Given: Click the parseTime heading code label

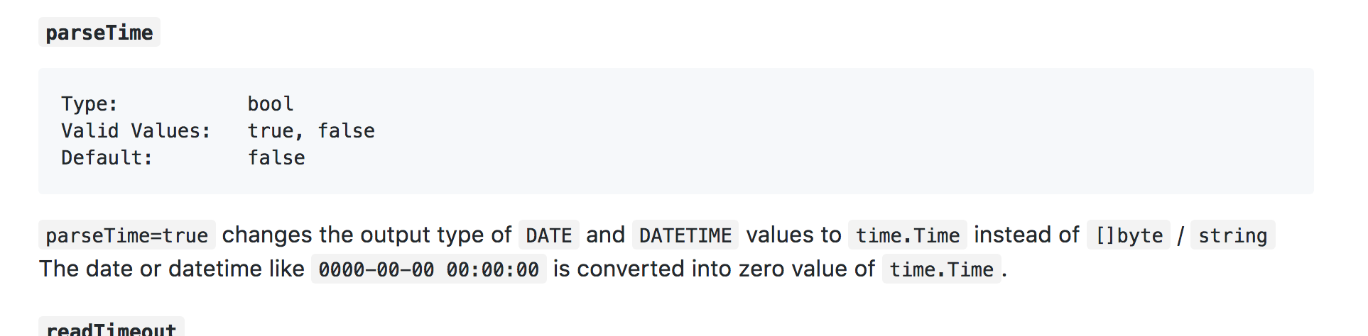Looking at the screenshot, I should [99, 33].
